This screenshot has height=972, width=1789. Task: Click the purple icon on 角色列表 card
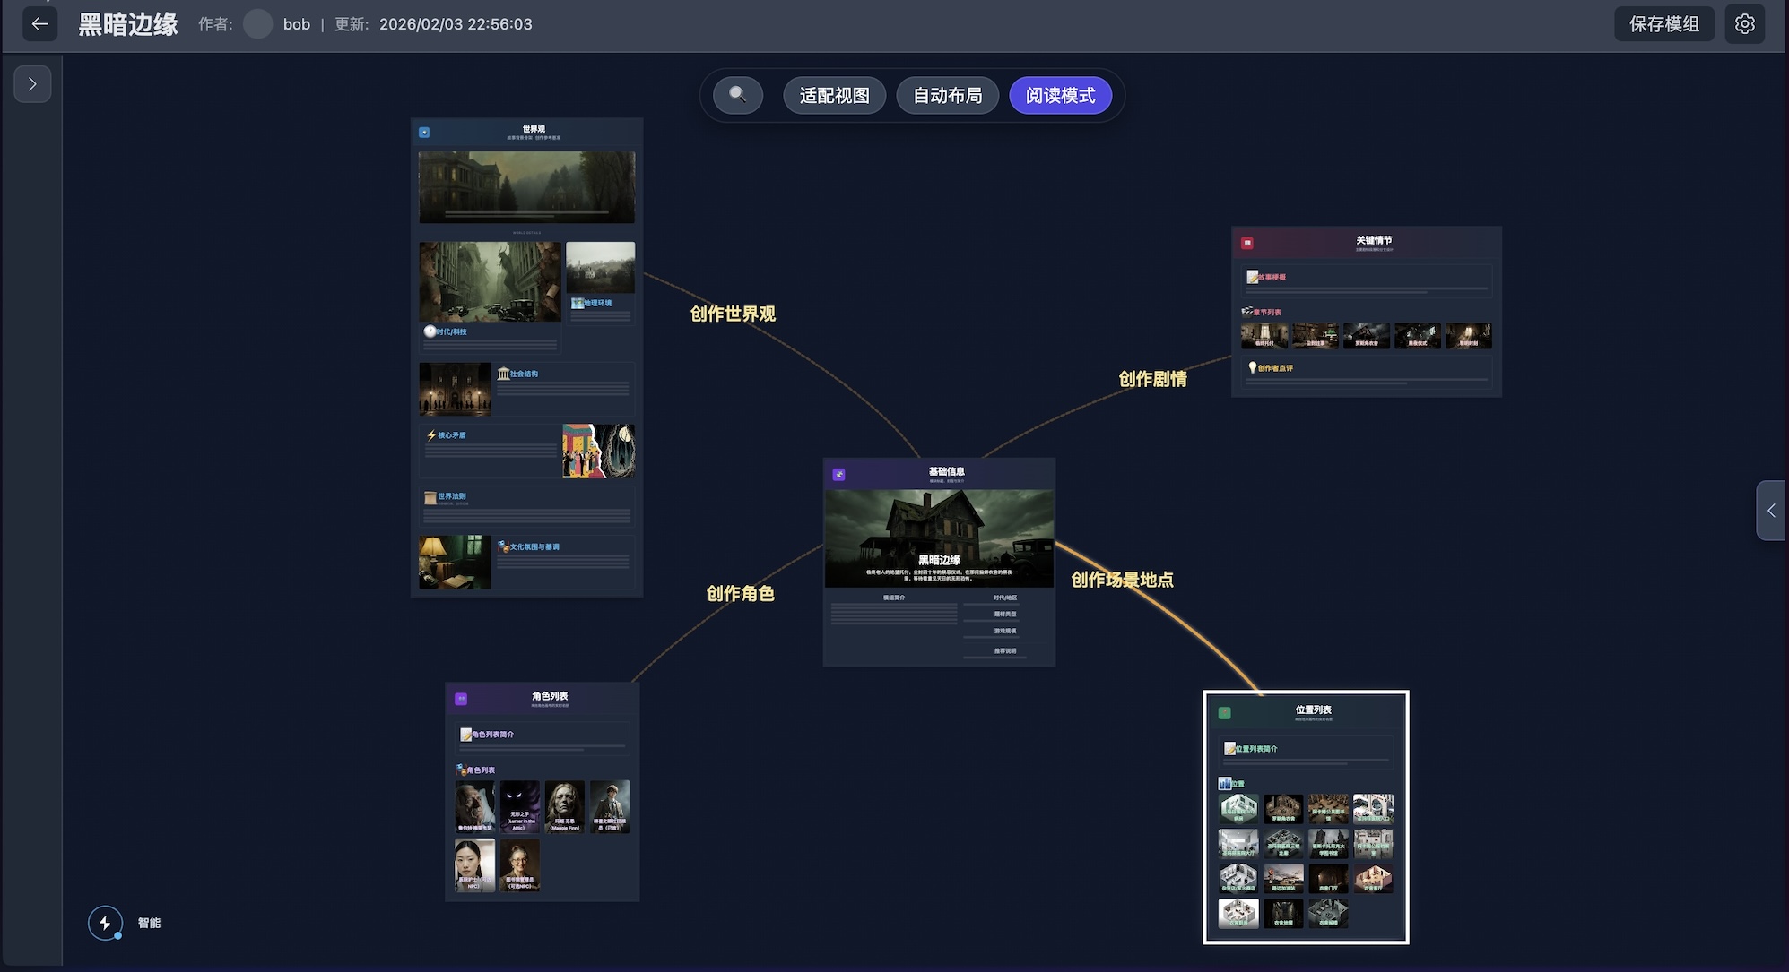tap(461, 699)
